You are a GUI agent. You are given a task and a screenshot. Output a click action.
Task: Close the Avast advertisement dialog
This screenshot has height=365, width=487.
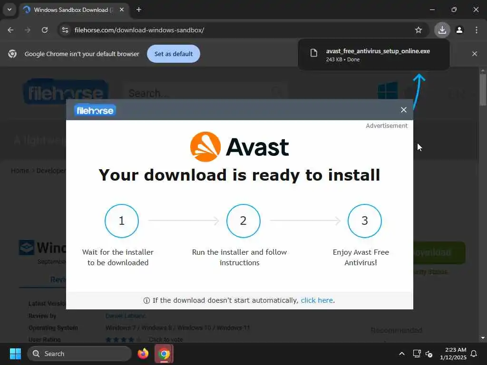(403, 110)
